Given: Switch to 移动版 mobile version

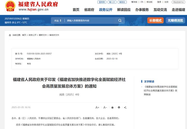Looking at the screenshot, I should 149,2.
